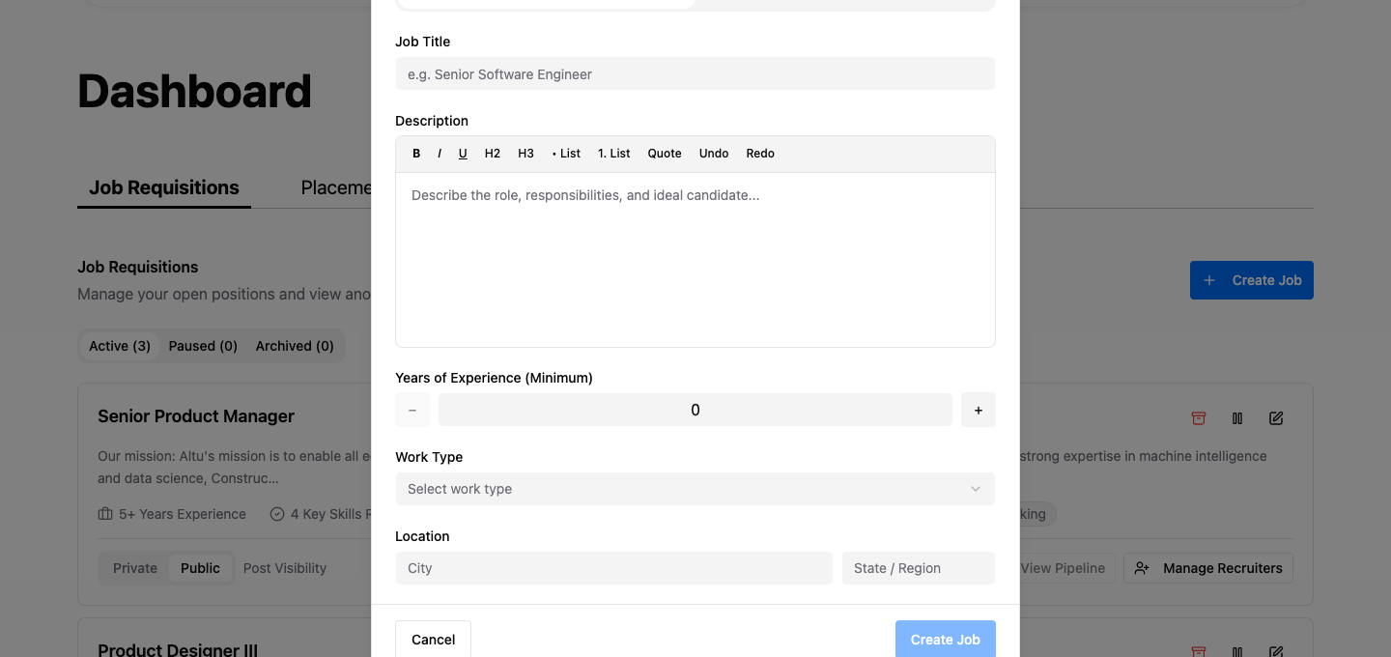Open Manage Recruiters for Senior Product Manager

pyautogui.click(x=1208, y=568)
